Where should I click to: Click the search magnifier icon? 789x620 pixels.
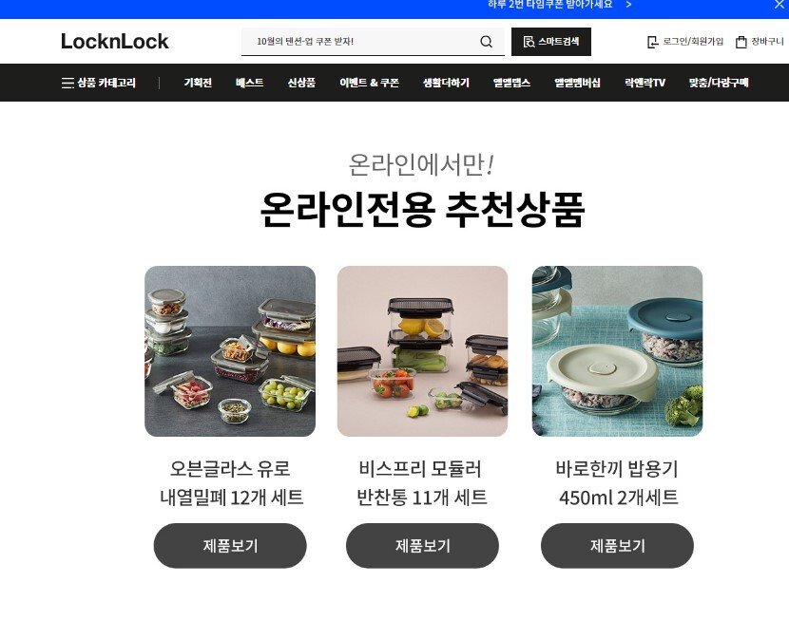pos(486,42)
